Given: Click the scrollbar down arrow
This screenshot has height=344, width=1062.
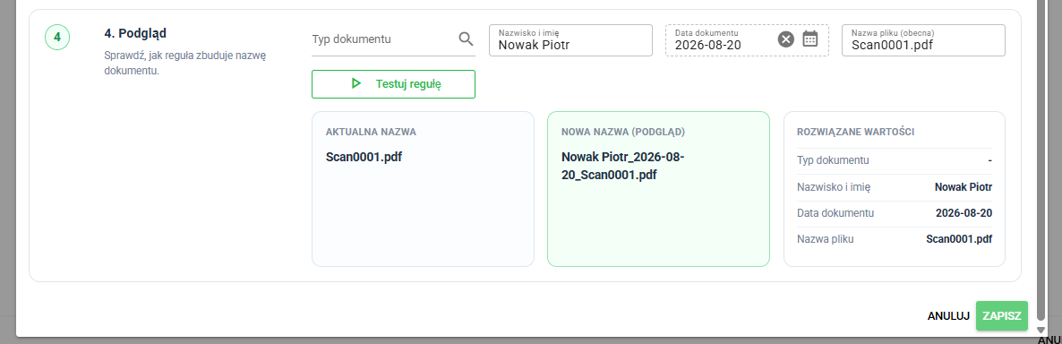Looking at the screenshot, I should click(x=1041, y=331).
